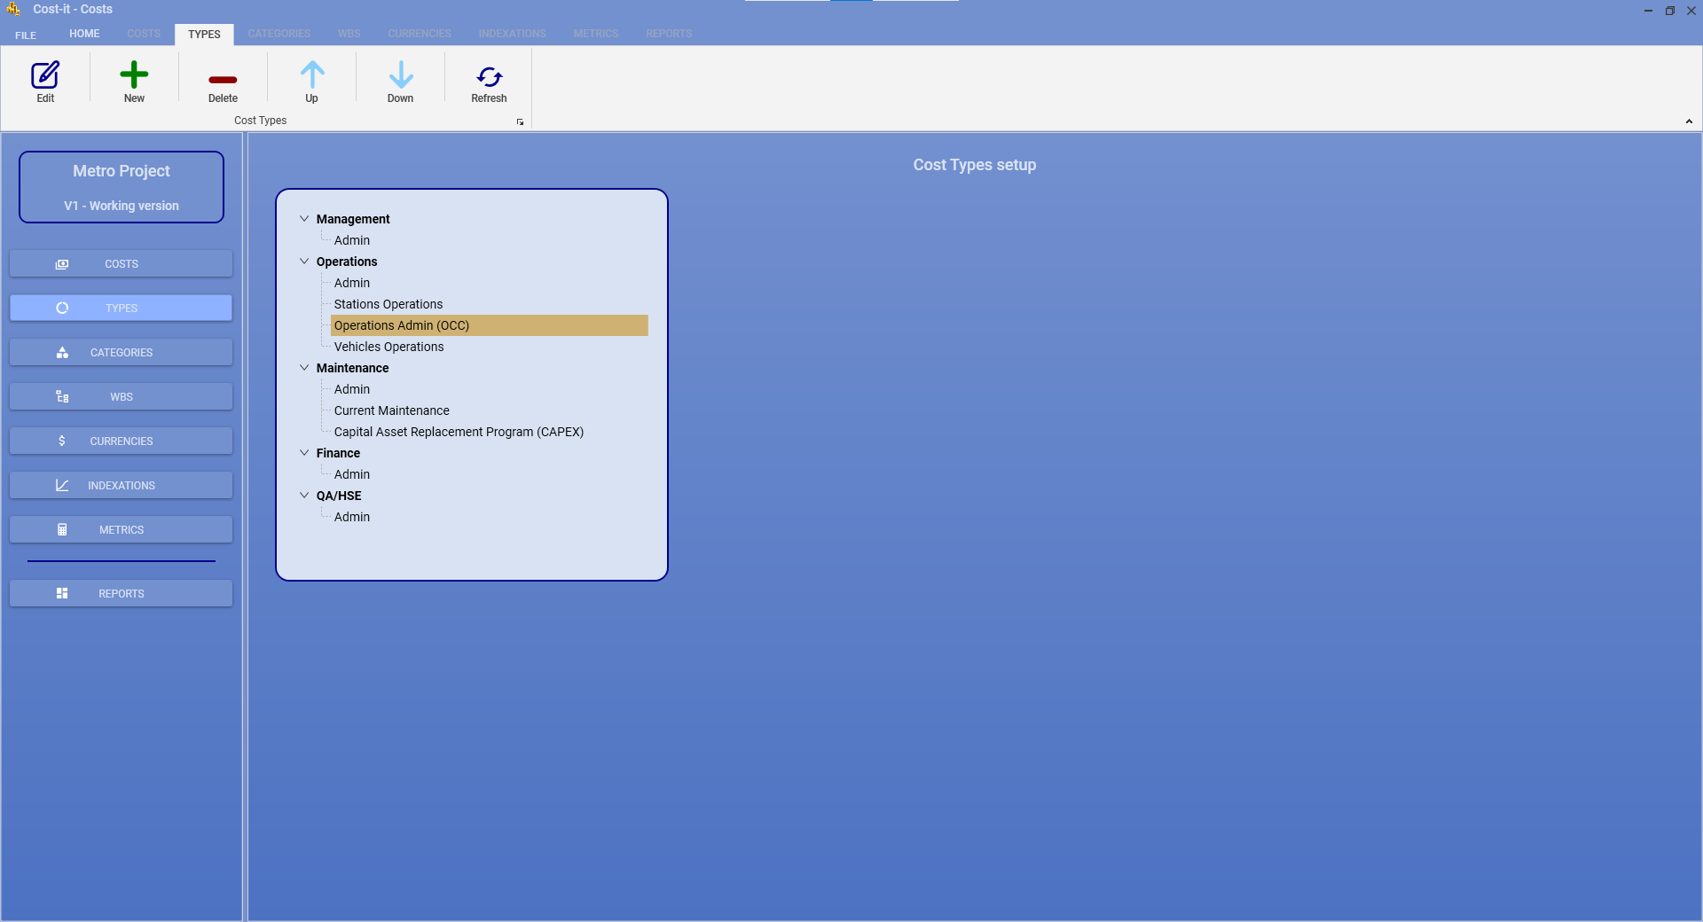This screenshot has width=1703, height=922.
Task: Select Admin under Maintenance
Action: point(352,389)
